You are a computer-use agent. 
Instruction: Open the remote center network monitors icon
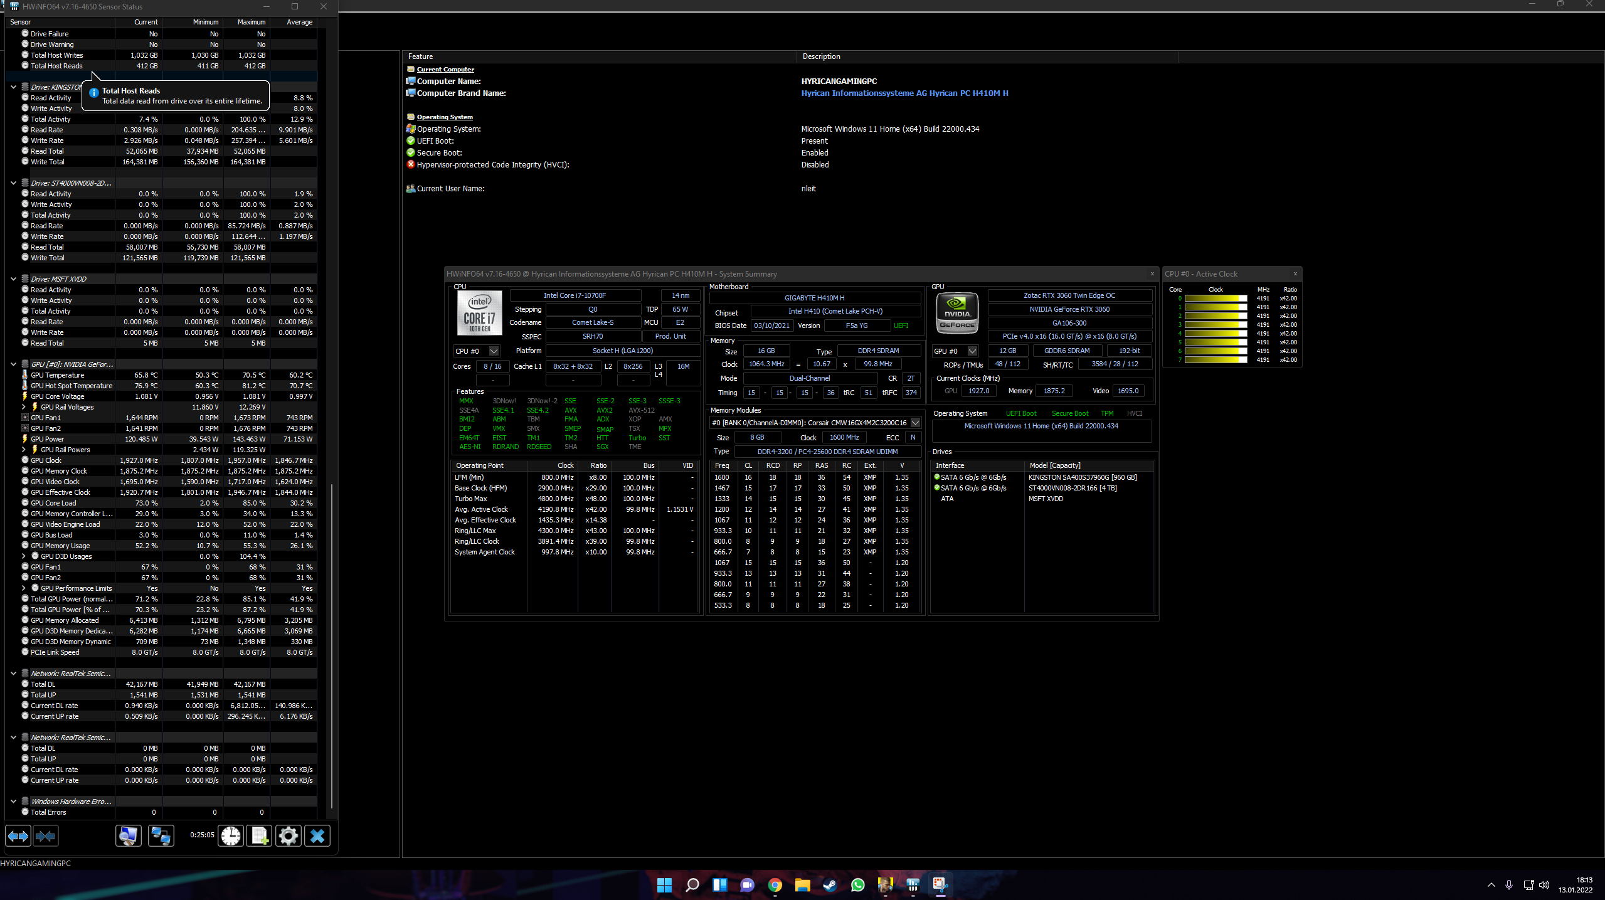(x=161, y=836)
